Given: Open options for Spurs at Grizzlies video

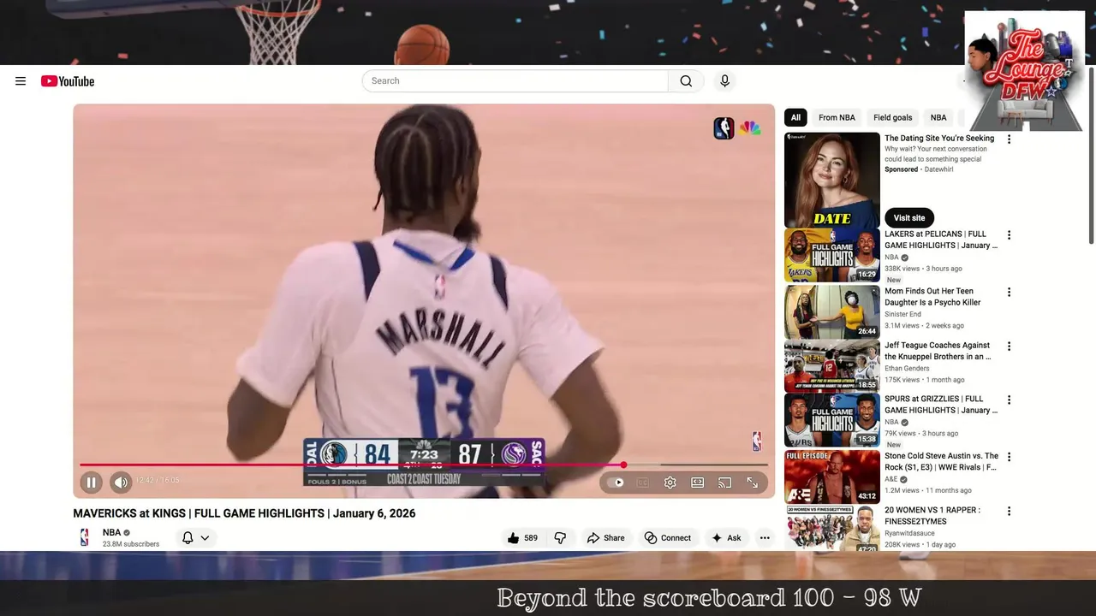Looking at the screenshot, I should coord(1009,400).
